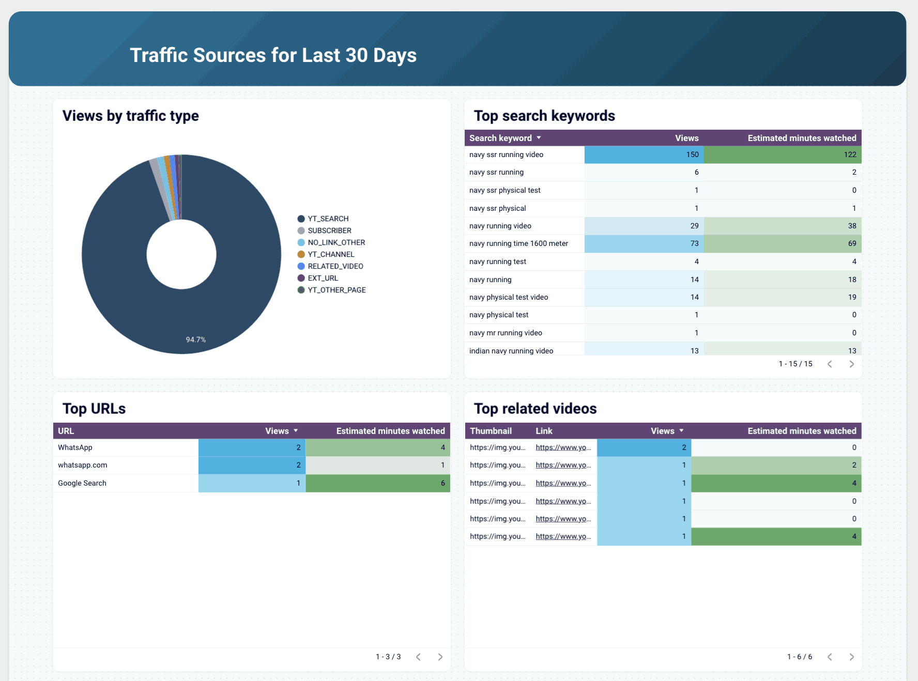Click next page arrow in Top URLs
918x681 pixels.
click(x=440, y=657)
